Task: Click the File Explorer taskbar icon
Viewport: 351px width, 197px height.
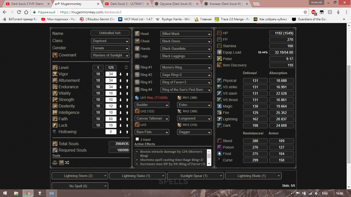Action: tap(16, 193)
